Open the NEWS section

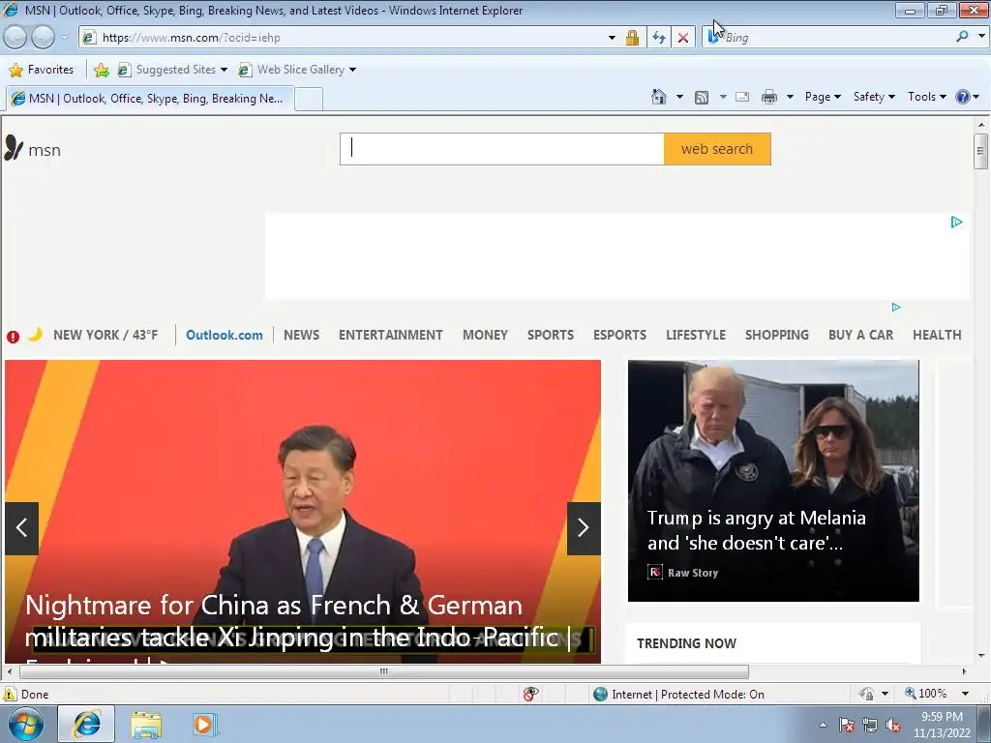(x=302, y=335)
